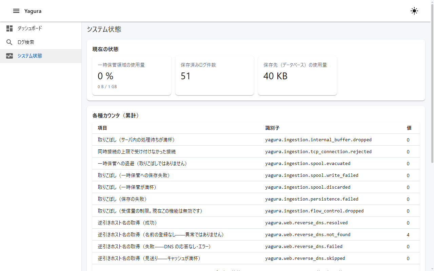The width and height of the screenshot is (434, 271).
Task: Click the log search magnifier icon
Action: click(x=9, y=42)
